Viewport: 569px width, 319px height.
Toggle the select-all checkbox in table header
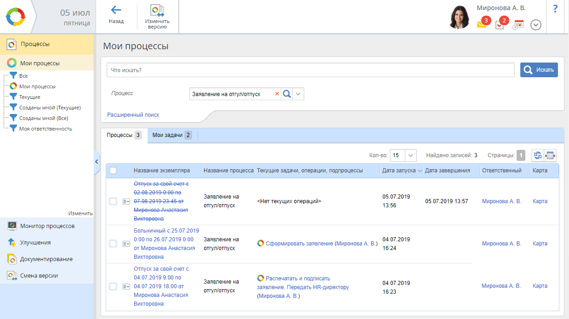point(113,171)
